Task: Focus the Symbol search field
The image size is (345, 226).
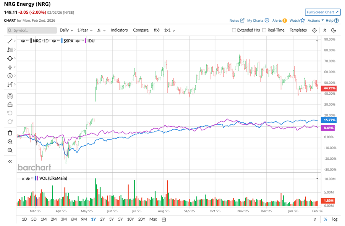Action: (x=32, y=30)
